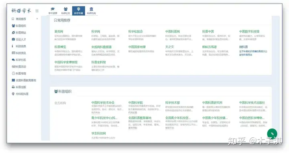
Task: Click the 常用推荐 section heading
Action: tap(62, 20)
